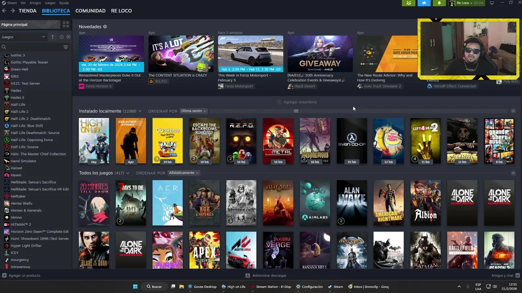Open Amigos y chat
This screenshot has width=522, height=293.
tap(505, 276)
